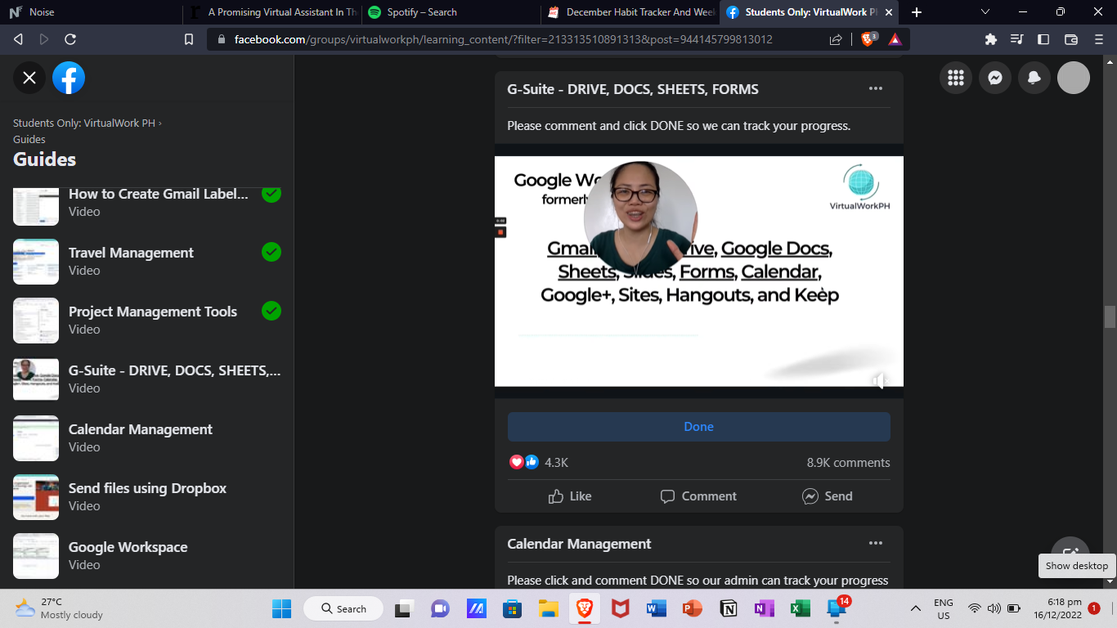Viewport: 1117px width, 628px height.
Task: View the 8.9K comments
Action: pyautogui.click(x=848, y=462)
